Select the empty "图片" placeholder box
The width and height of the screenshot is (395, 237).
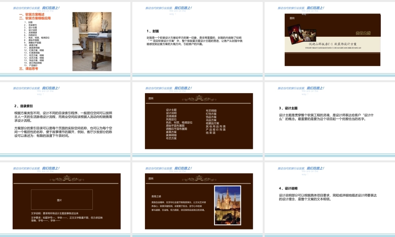tap(62, 200)
